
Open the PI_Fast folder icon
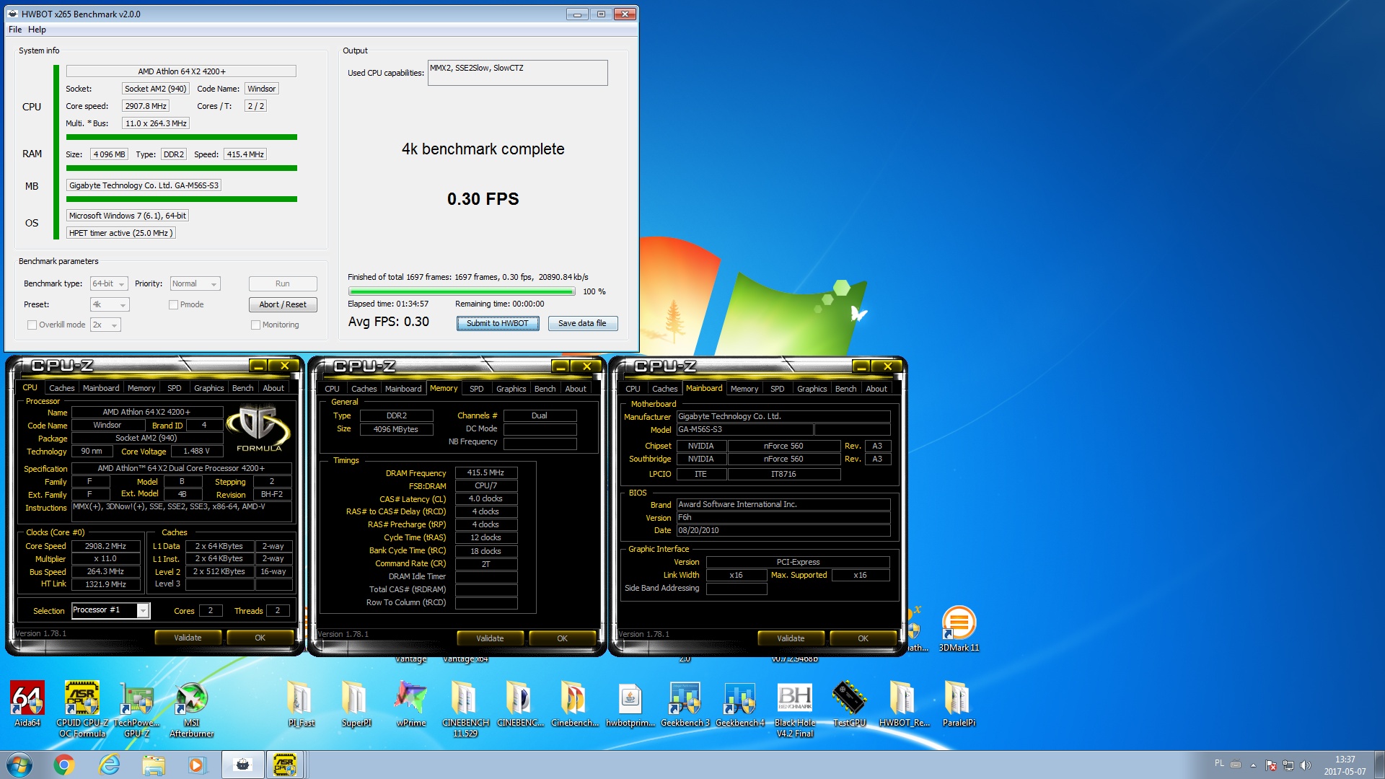tap(301, 703)
